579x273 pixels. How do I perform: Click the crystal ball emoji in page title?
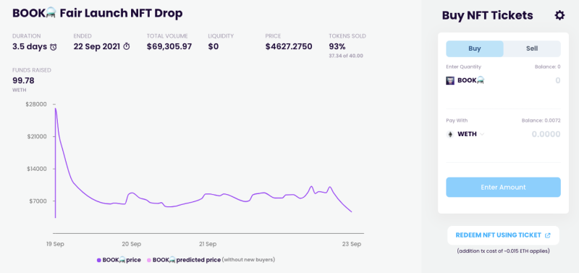tap(50, 14)
